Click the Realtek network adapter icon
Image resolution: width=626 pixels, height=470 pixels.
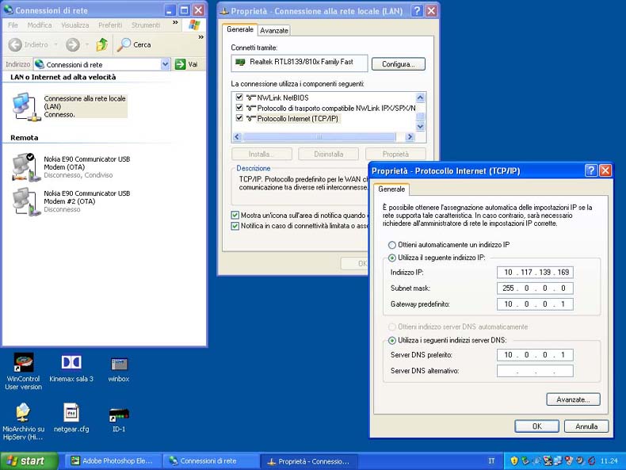click(240, 62)
